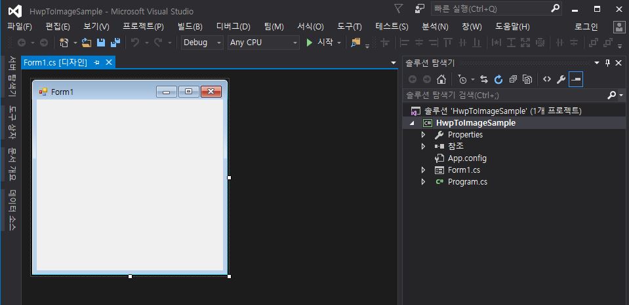629x305 pixels.
Task: Click the feedback icon in the title bar
Action: click(x=419, y=9)
